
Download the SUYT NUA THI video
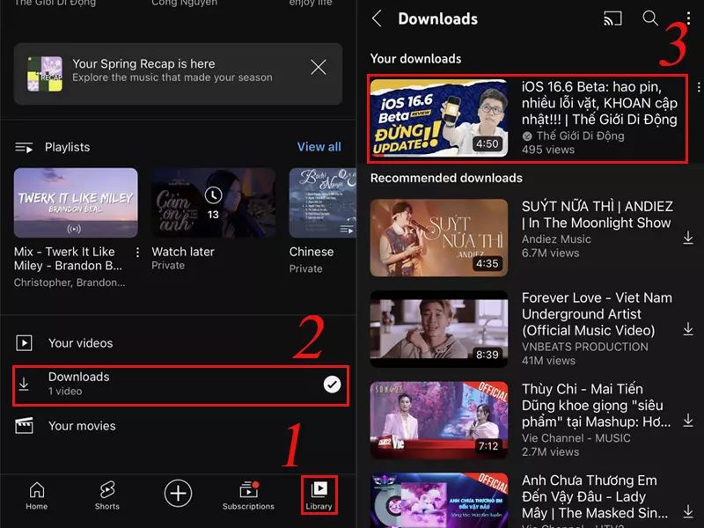[x=688, y=238]
